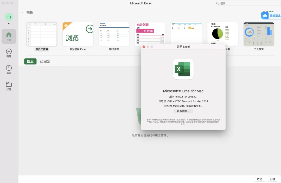This screenshot has height=183, width=281.
Task: Switch to the 已固定 tab
Action: 45,61
